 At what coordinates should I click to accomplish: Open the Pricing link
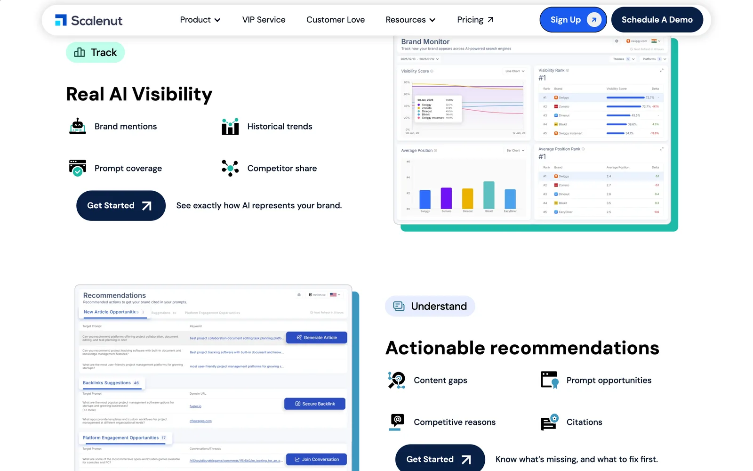coord(475,20)
